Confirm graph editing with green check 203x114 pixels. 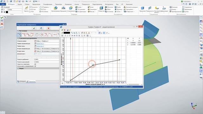click(x=62, y=30)
